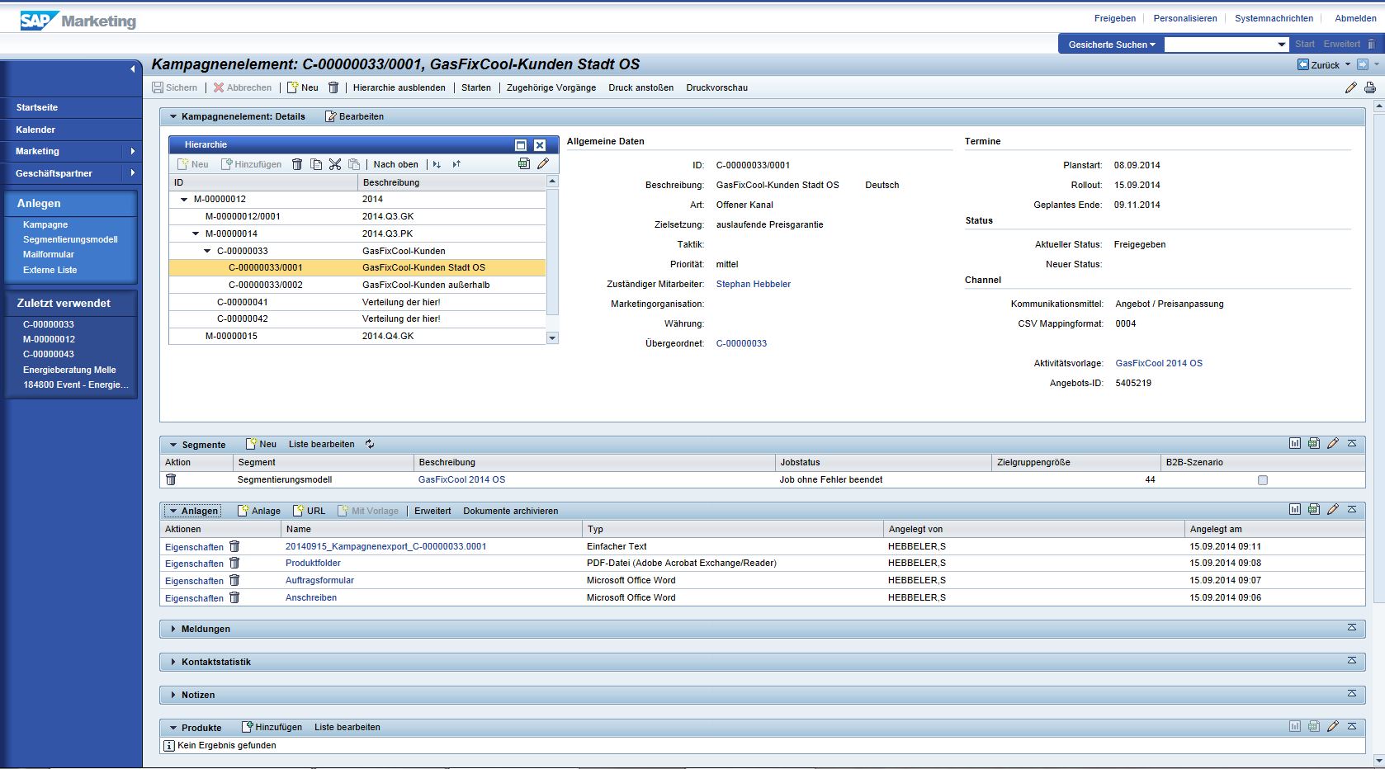Delete the Produktfolder attachment via trash icon
Screen dimensions: 1385x769
pos(234,564)
